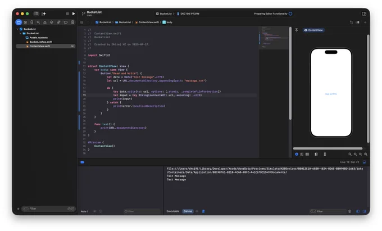The height and width of the screenshot is (231, 382).
Task: Clear the console with trash
Action: coord(349,211)
